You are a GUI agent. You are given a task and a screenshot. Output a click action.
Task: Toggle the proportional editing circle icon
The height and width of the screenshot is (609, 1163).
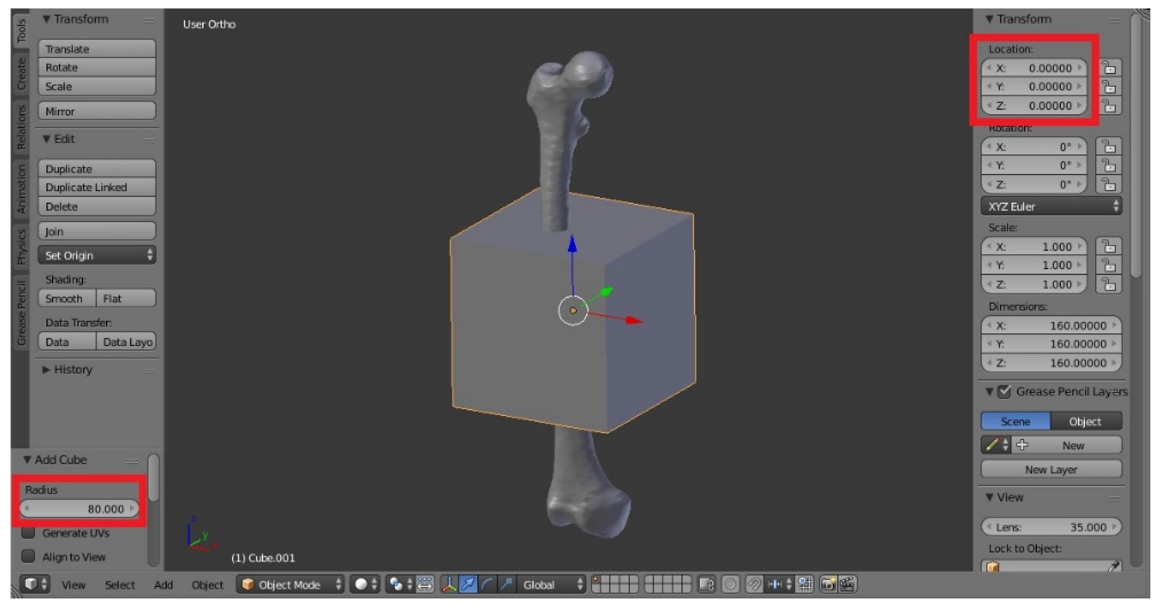pos(730,585)
